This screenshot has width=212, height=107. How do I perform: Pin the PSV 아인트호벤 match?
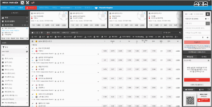click(32, 48)
